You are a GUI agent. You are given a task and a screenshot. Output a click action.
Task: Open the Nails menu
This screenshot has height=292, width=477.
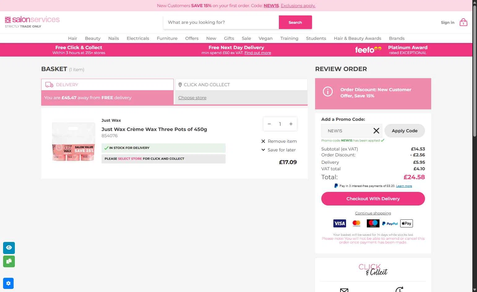114,38
